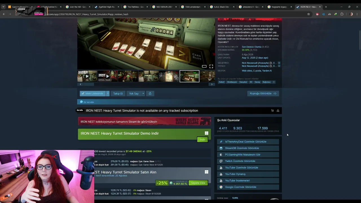Screen dimensions: 361x203
Task: Open PCGamingWiki Makalesini Gör link
Action: point(248,155)
